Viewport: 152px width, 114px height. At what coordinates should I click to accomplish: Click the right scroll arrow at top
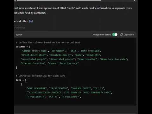point(135,1)
